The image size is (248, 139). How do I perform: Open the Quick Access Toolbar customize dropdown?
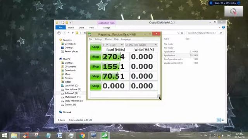[x=71, y=23]
